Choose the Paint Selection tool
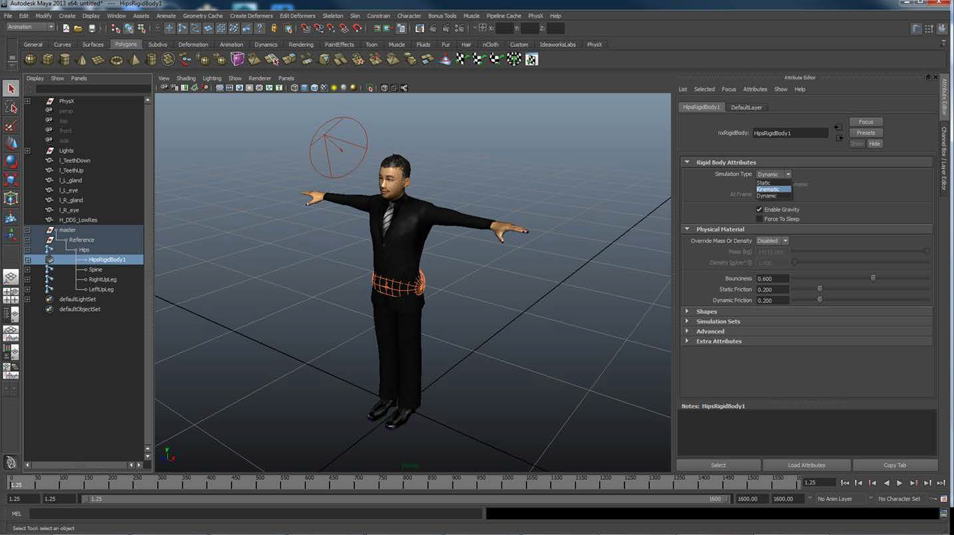This screenshot has height=535, width=954. pyautogui.click(x=11, y=126)
